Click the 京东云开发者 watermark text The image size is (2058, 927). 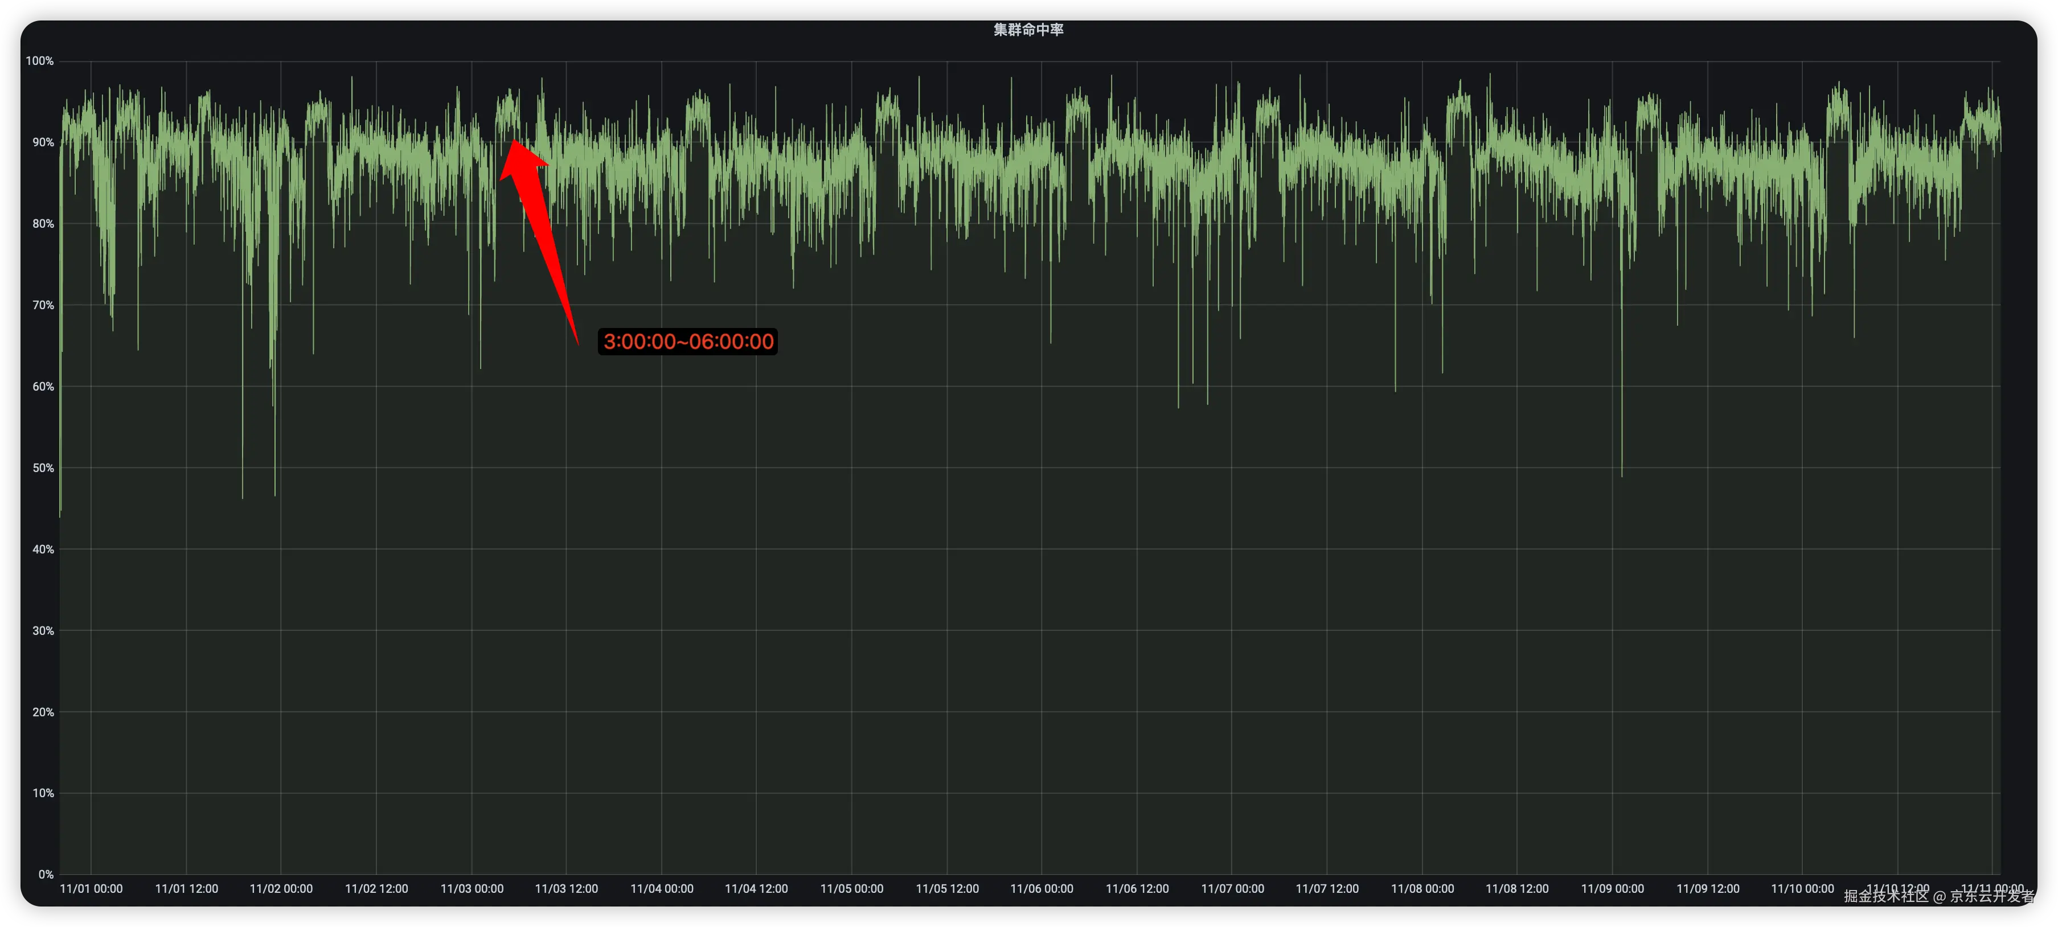point(1993,897)
